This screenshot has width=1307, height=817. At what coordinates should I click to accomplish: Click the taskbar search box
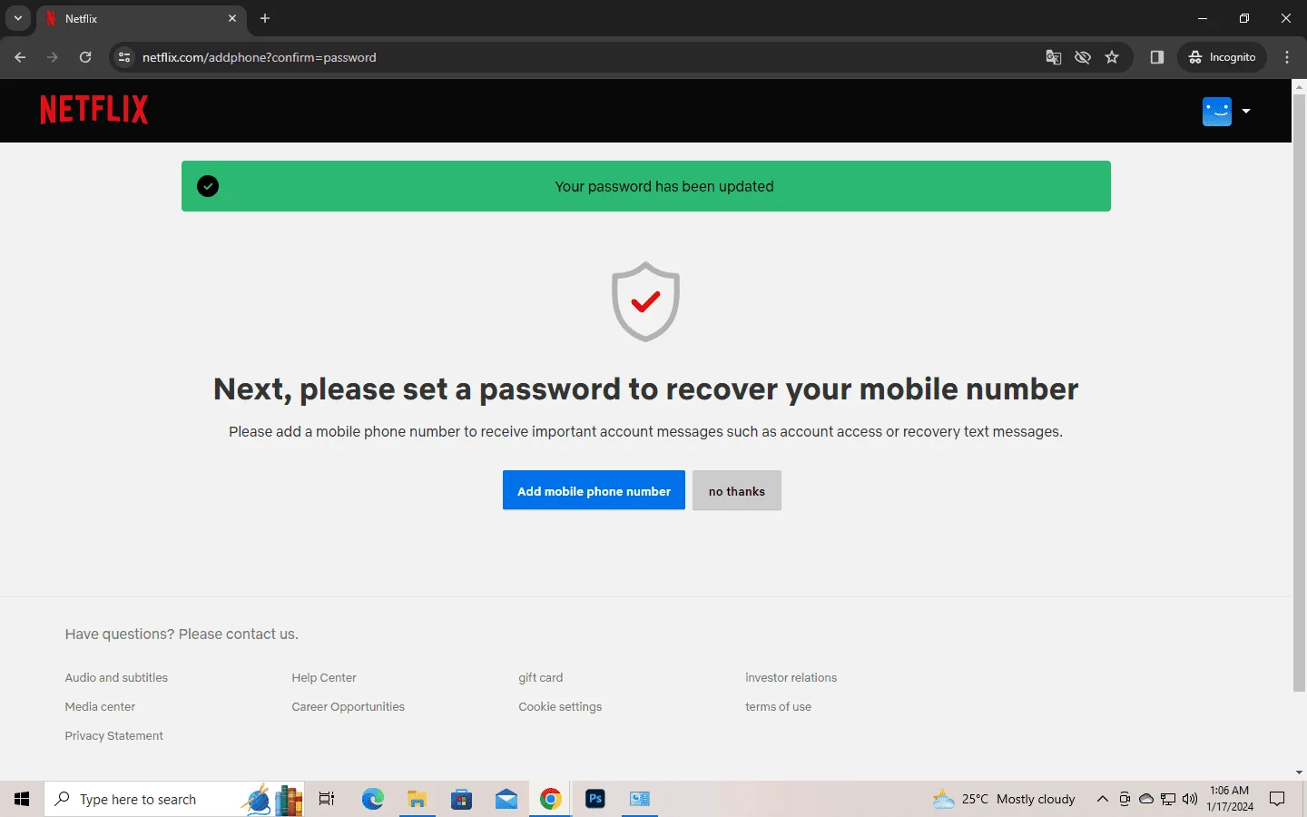[174, 799]
